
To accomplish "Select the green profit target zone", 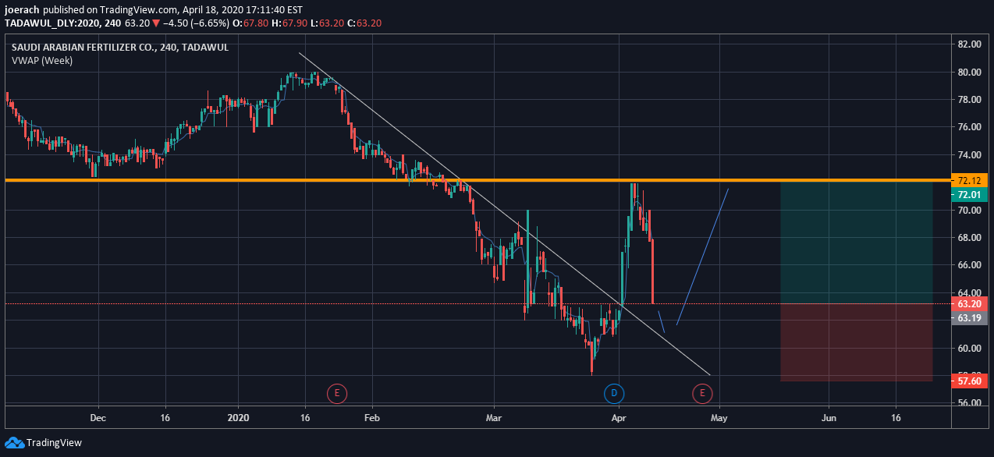I will [856, 243].
